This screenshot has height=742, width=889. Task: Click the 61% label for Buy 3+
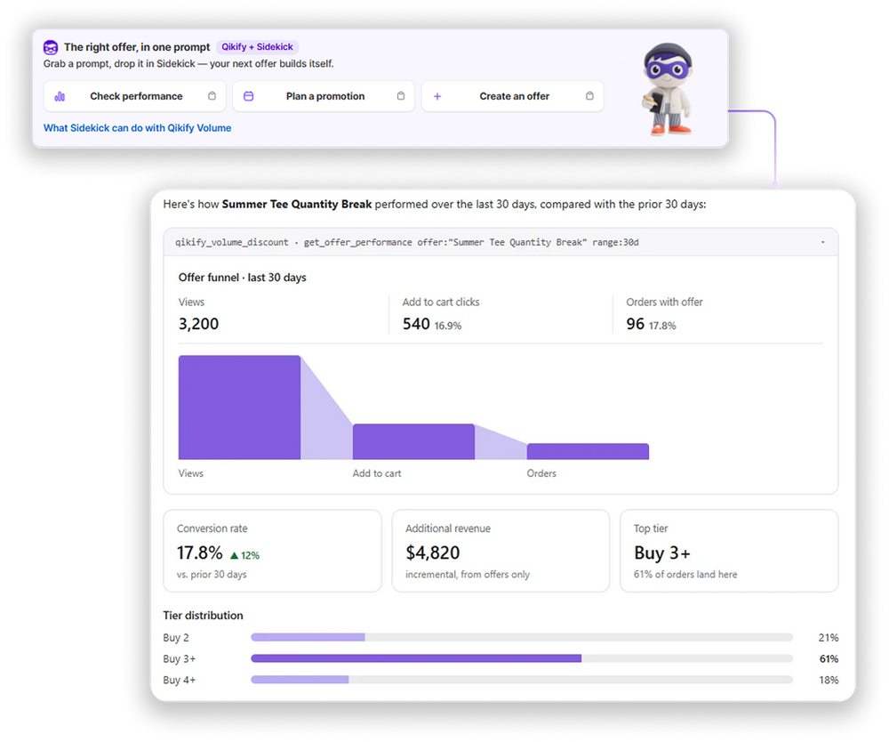click(x=829, y=658)
